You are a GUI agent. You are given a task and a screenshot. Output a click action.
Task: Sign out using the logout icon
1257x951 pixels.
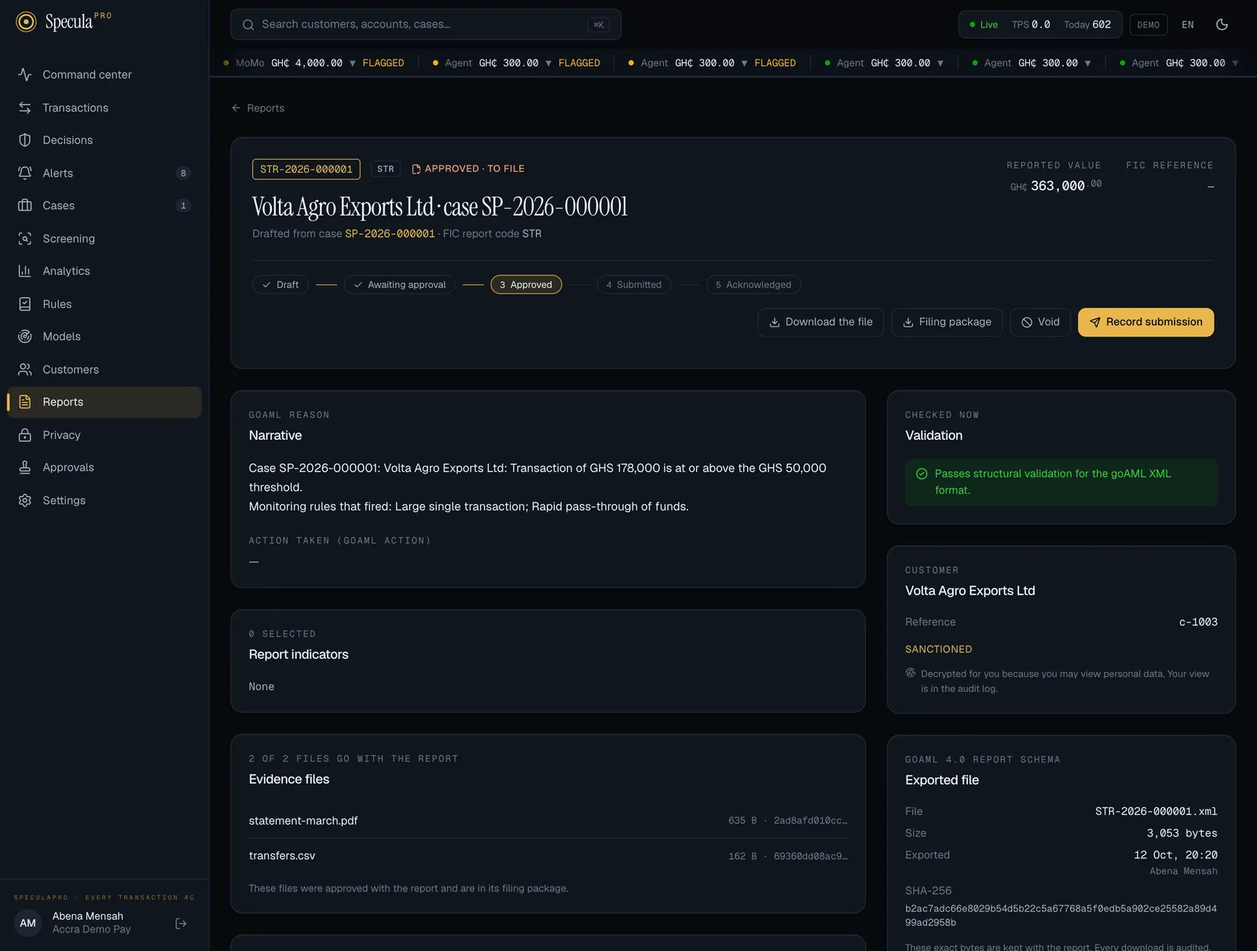tap(181, 924)
